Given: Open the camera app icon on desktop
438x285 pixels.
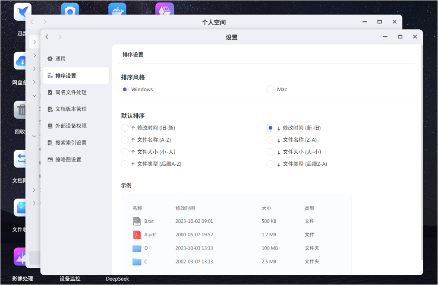Looking at the screenshot, I should point(70,9).
